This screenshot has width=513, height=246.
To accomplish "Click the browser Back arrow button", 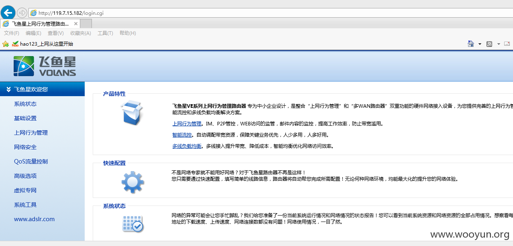I will [8, 12].
